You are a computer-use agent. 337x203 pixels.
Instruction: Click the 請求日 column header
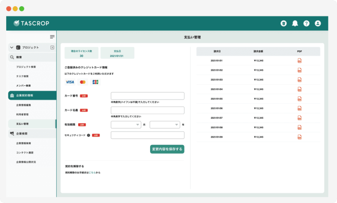217,51
